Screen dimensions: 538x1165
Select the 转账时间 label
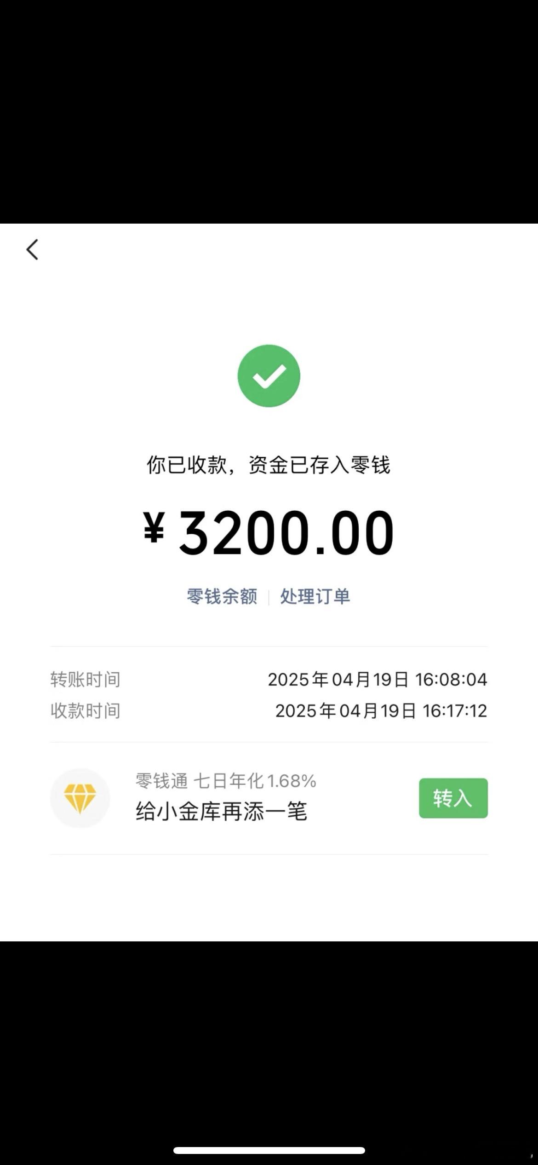point(86,680)
